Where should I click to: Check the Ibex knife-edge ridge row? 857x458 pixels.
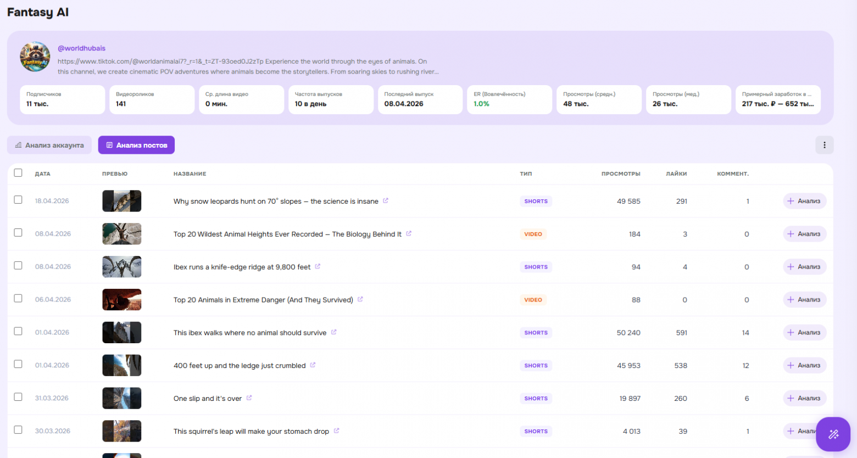click(x=18, y=266)
